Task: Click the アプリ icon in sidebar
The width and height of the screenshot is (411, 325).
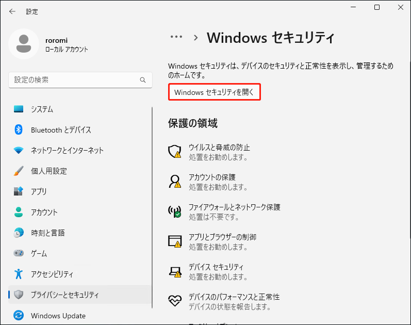Action: tap(19, 191)
